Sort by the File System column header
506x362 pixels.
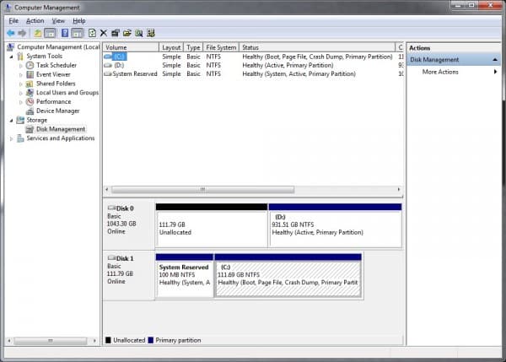[x=221, y=47]
